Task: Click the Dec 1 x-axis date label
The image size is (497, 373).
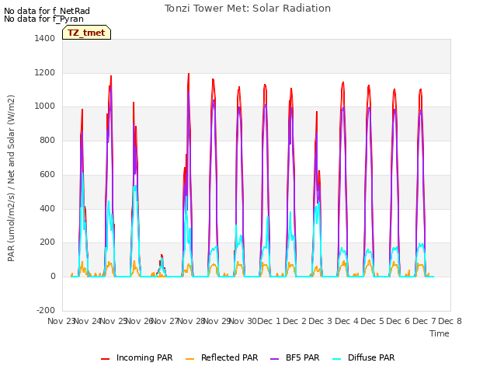Action: pyautogui.click(x=269, y=321)
